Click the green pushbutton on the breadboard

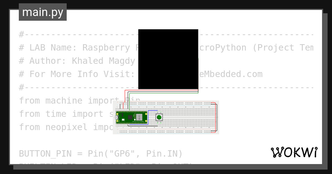click(159, 117)
